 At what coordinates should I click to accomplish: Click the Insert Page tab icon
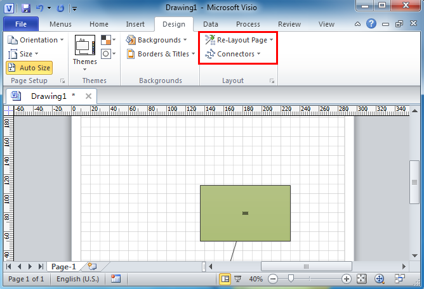click(93, 267)
